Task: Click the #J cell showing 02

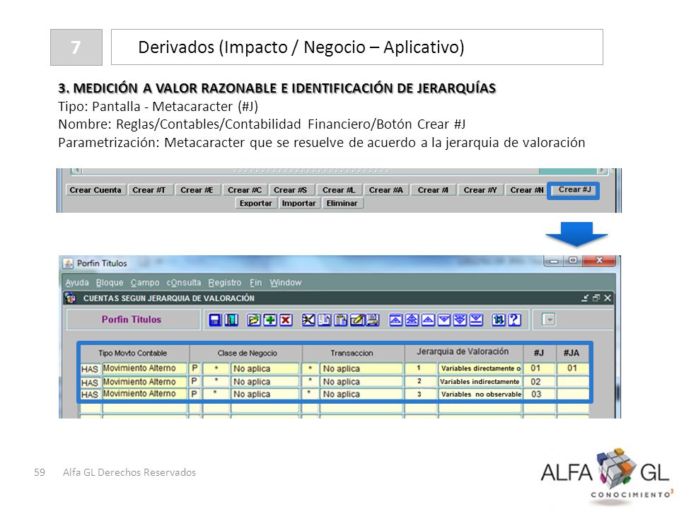Action: pos(539,382)
